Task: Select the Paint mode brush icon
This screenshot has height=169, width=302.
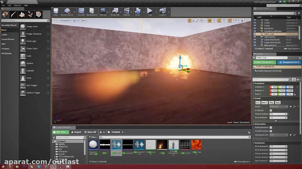Action: pos(13,14)
